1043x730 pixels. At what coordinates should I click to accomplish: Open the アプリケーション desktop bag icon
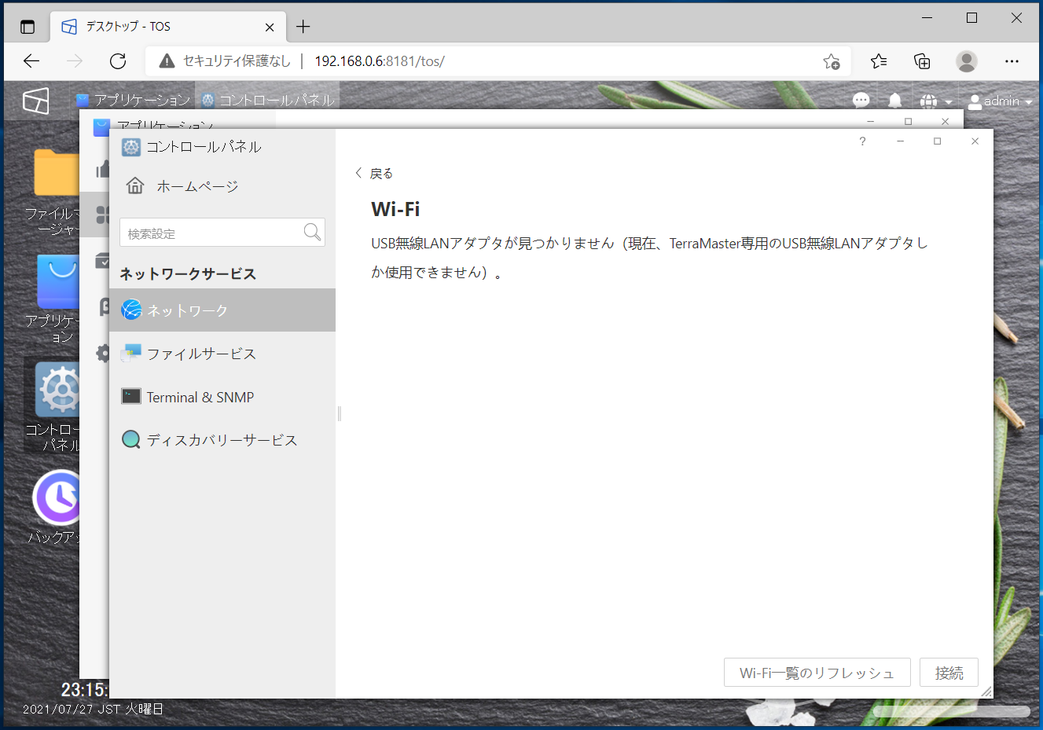pos(58,281)
